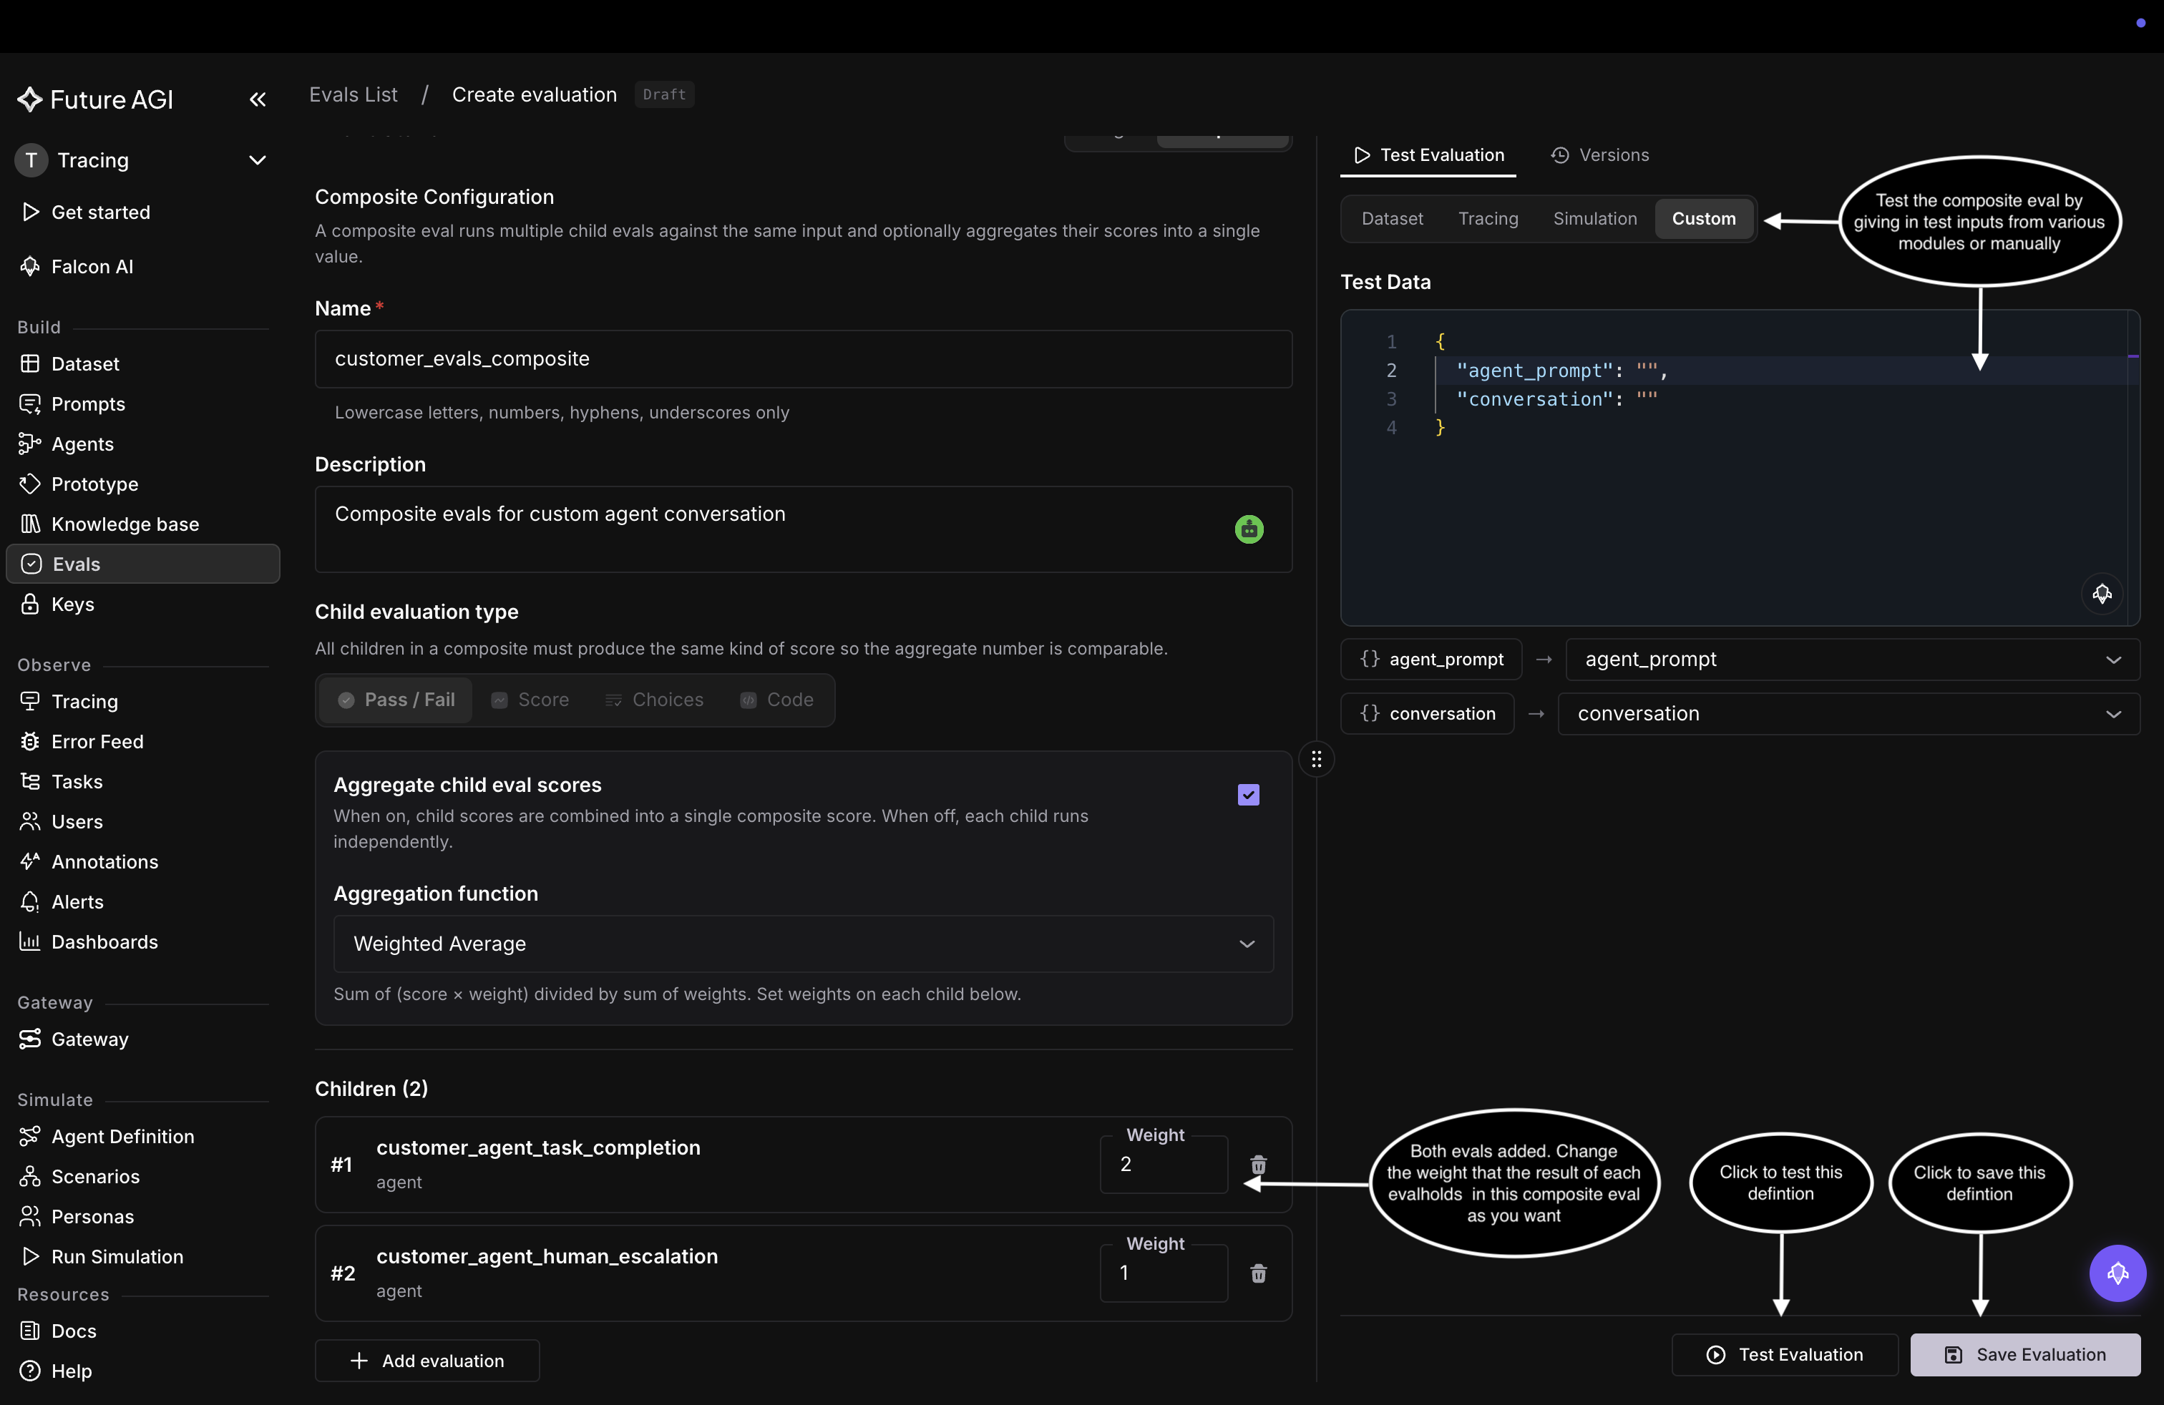Expand the Tracing project switcher

258,160
